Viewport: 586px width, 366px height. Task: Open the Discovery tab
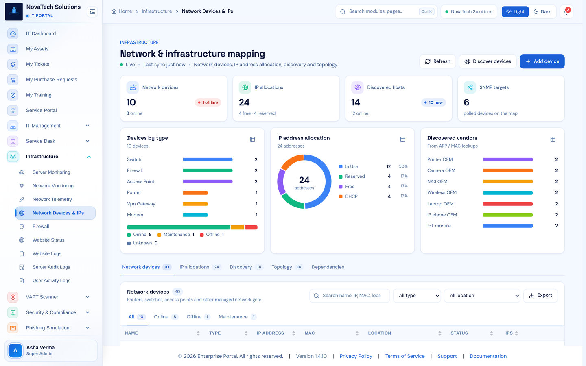[246, 267]
